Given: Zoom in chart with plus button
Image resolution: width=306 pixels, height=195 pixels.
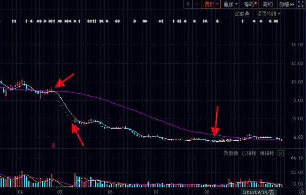Looking at the screenshot, I should [188, 4].
